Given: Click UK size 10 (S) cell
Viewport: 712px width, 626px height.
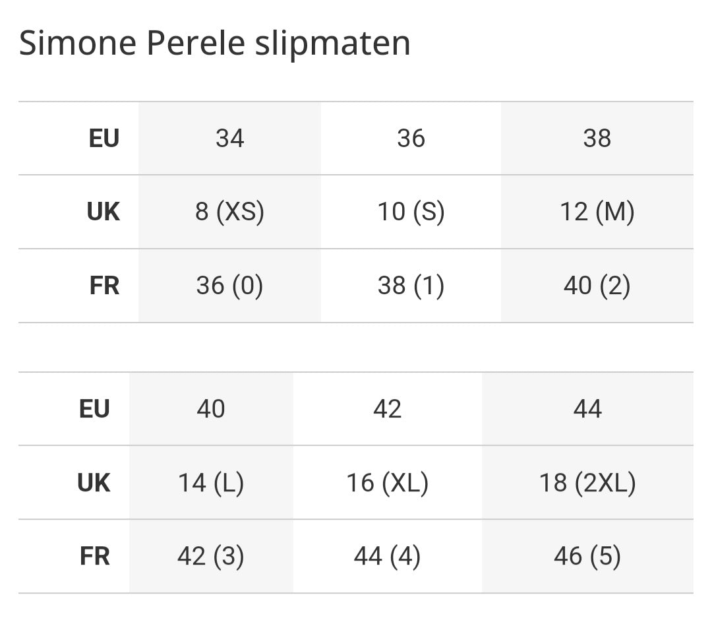Looking at the screenshot, I should tap(411, 212).
